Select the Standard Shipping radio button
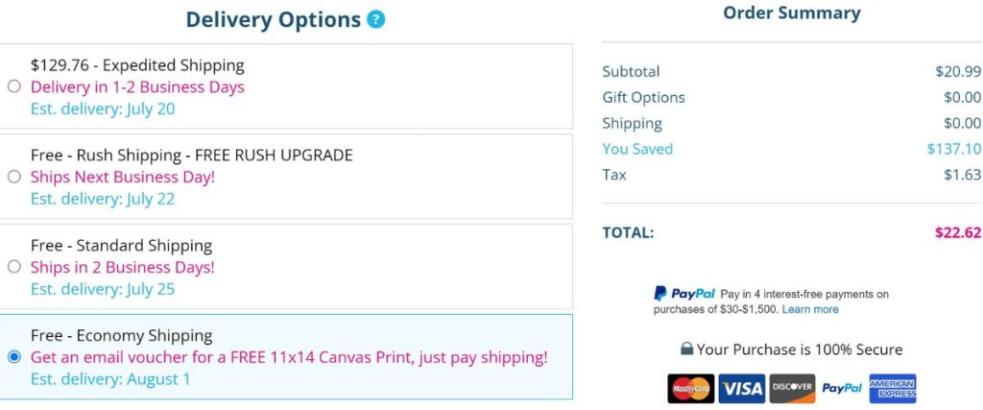Viewport: 983px width, 410px height. (x=13, y=267)
